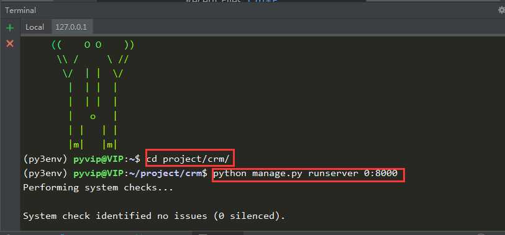Add a new terminal session with plus icon
The image size is (505, 235).
click(x=10, y=28)
